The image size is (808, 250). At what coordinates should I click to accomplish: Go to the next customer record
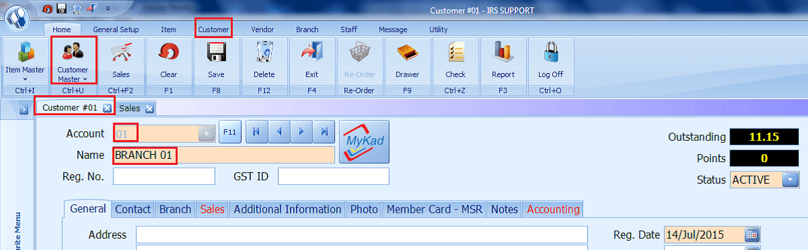tap(301, 133)
